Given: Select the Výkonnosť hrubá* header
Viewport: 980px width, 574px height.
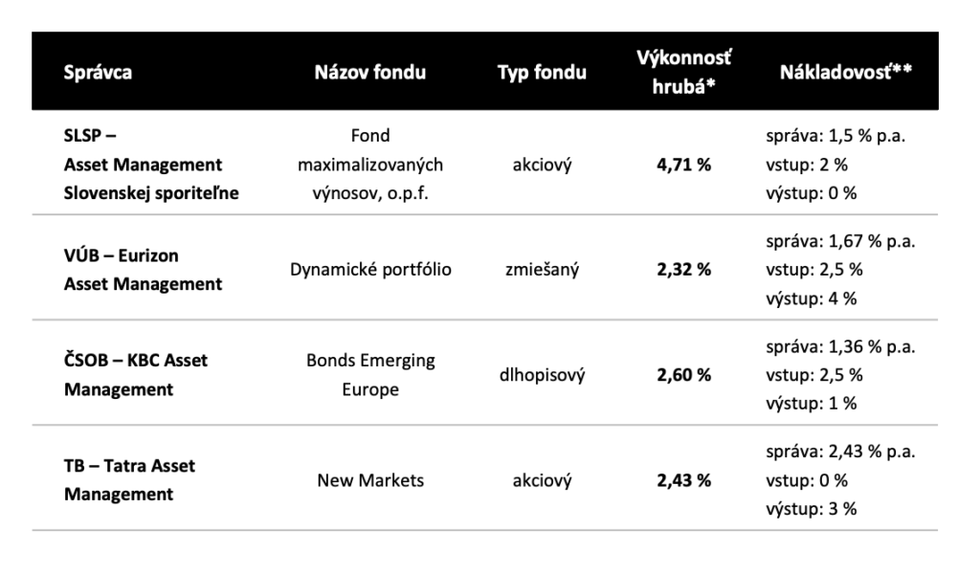Looking at the screenshot, I should [x=683, y=73].
